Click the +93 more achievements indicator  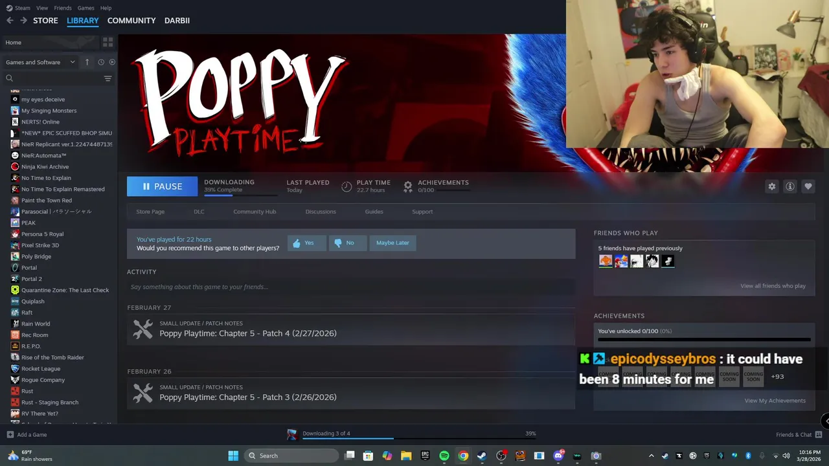777,377
